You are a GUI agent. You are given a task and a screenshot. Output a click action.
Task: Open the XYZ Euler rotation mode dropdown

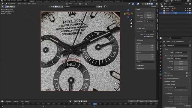coord(145,62)
